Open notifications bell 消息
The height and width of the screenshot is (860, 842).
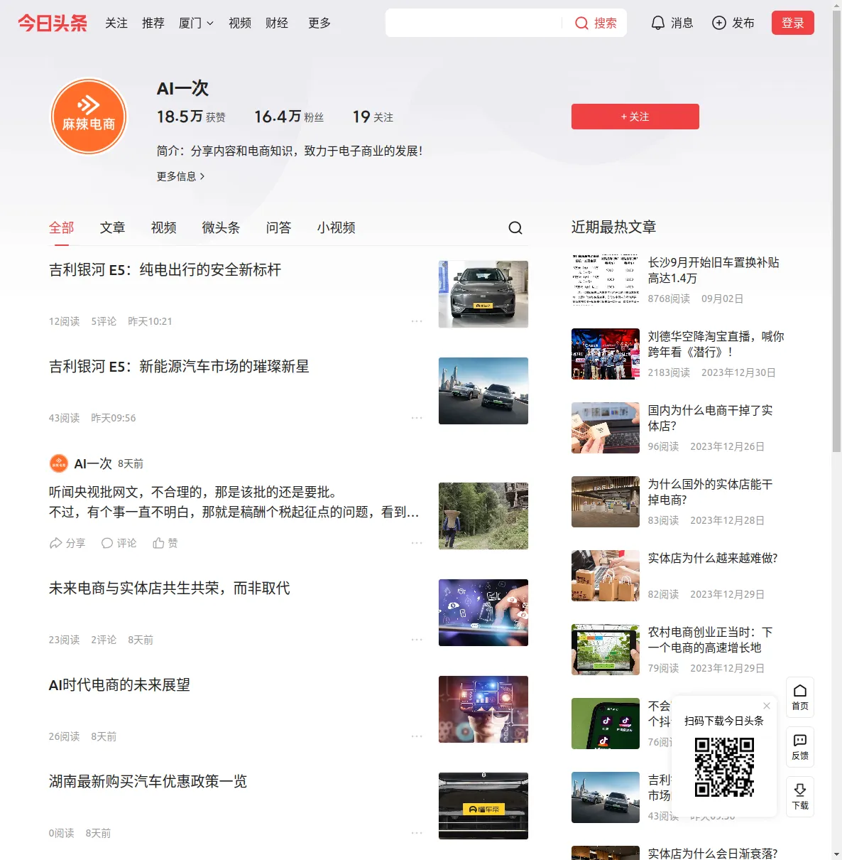672,23
